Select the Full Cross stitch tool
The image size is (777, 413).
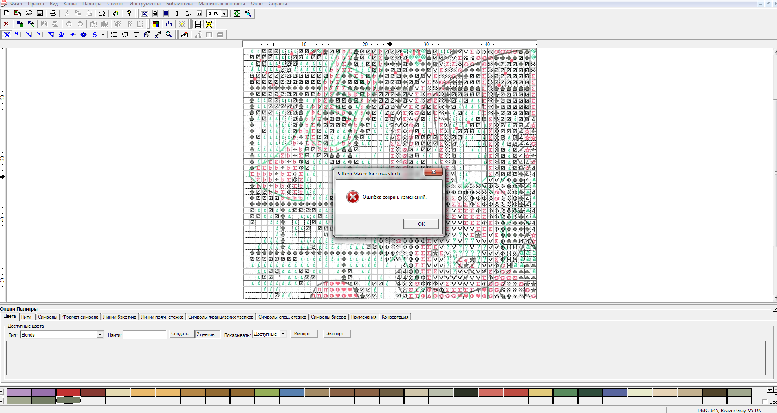point(7,35)
